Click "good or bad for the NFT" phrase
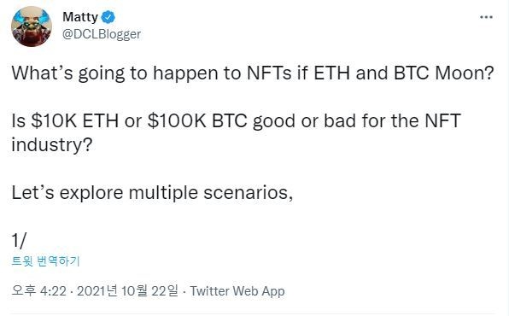The height and width of the screenshot is (316, 509). click(x=357, y=121)
